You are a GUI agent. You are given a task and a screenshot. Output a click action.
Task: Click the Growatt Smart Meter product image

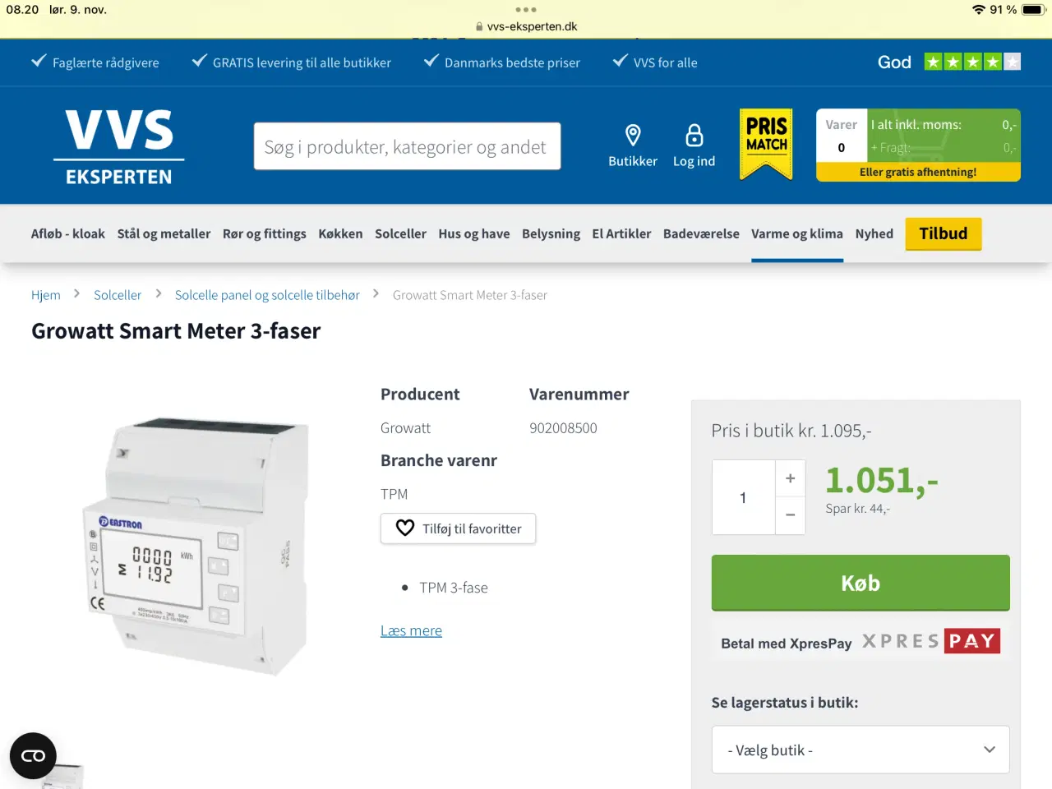(x=197, y=547)
